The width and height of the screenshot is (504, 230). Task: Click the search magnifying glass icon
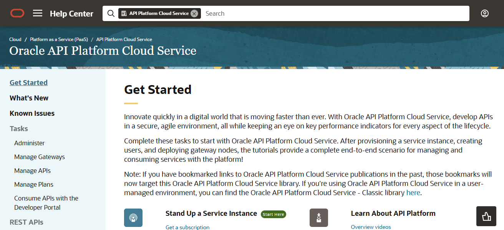(111, 13)
